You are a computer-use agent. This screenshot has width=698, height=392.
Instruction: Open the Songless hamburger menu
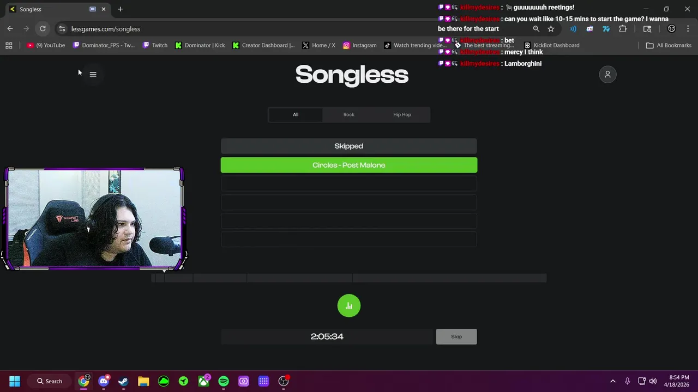93,75
